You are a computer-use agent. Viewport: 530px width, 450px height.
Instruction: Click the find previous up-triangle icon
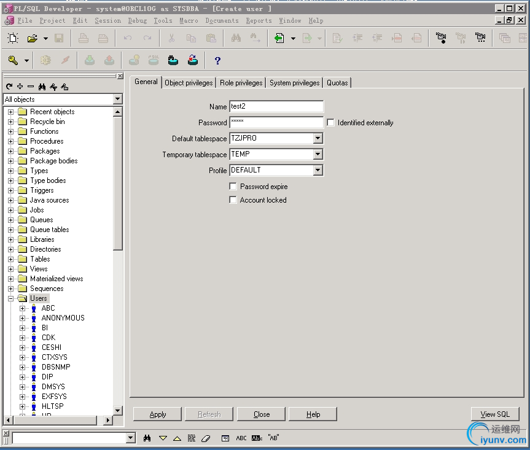(177, 438)
